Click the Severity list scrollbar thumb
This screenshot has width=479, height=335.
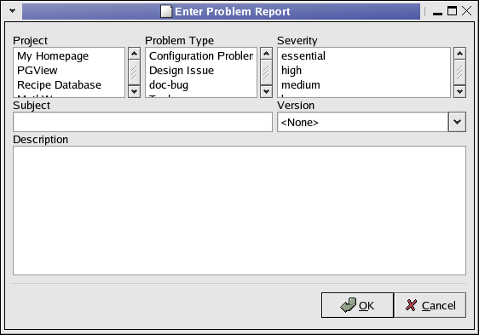pos(459,72)
